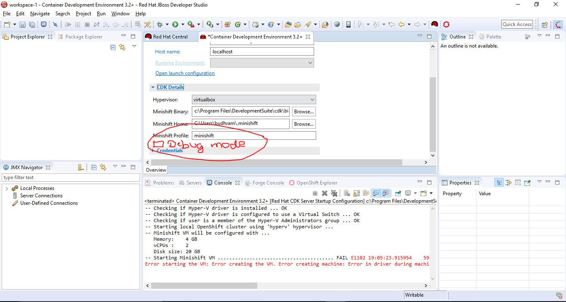Toggle Show Advanced Properties in Properties view
Screen dimensions: 566x302
click(508, 182)
